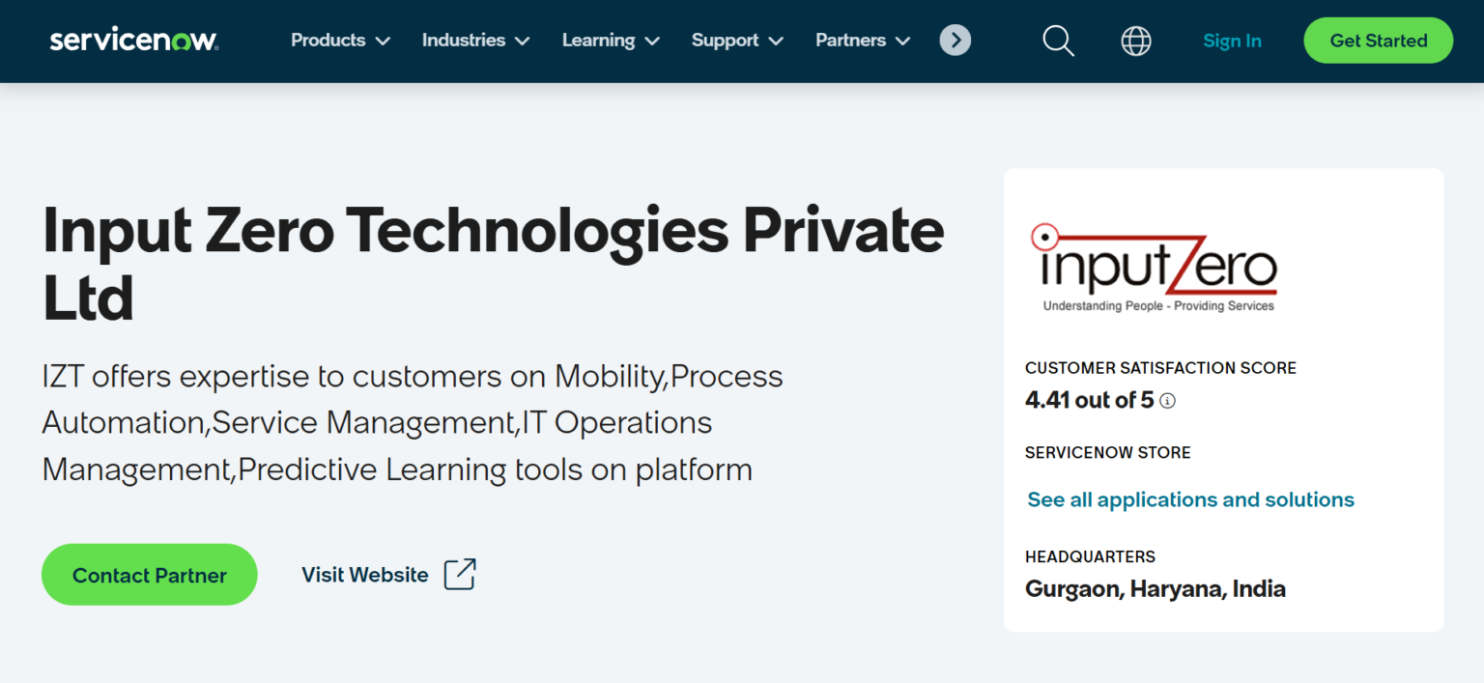Click the Contact Partner button

tap(149, 574)
